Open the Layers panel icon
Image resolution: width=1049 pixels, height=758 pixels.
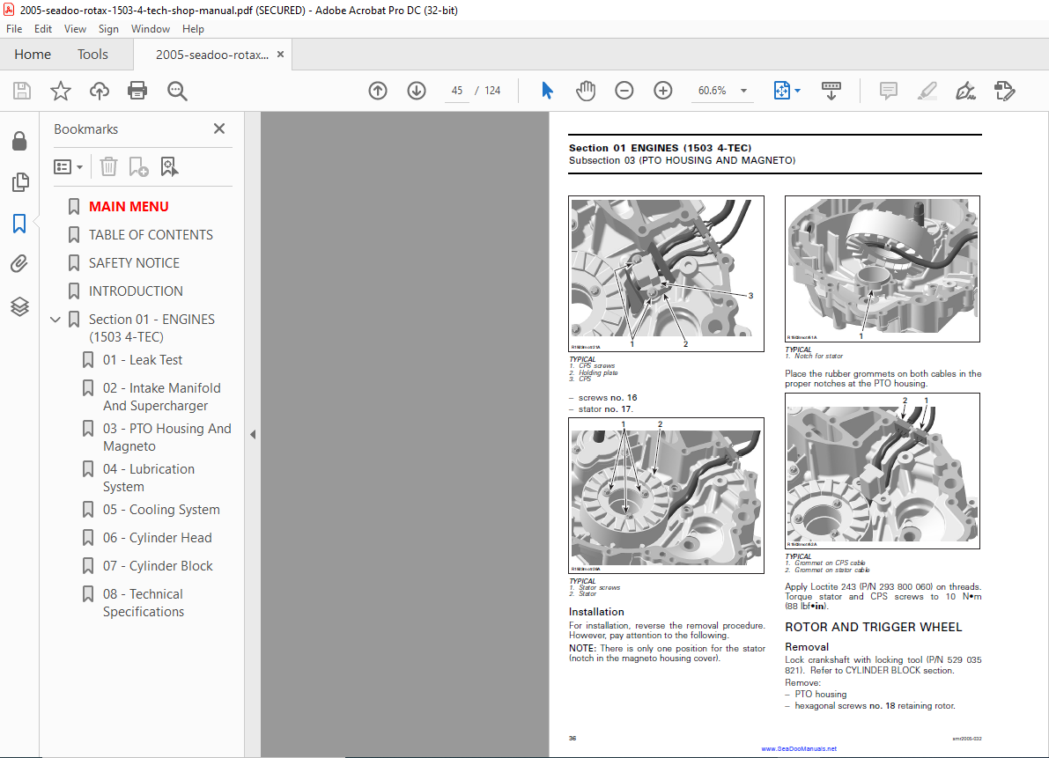point(19,306)
